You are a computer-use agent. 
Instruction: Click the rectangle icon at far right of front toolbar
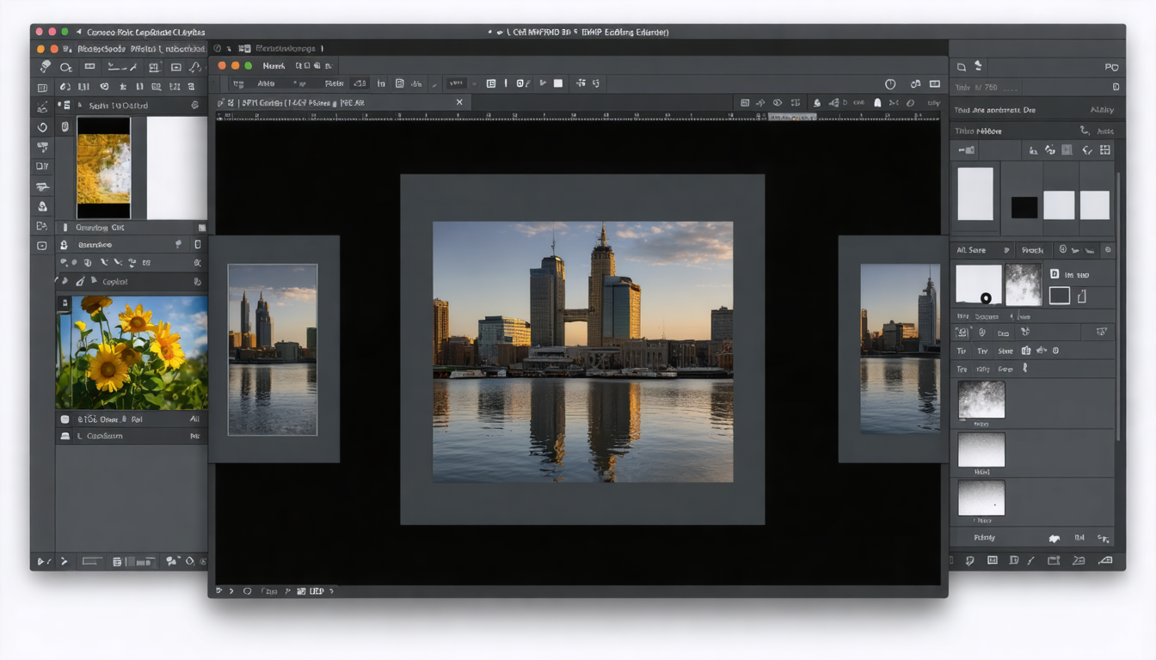coord(934,83)
